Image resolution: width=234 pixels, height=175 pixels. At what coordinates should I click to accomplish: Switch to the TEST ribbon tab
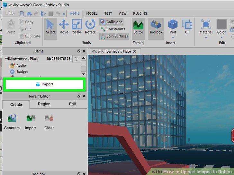[x=108, y=13]
